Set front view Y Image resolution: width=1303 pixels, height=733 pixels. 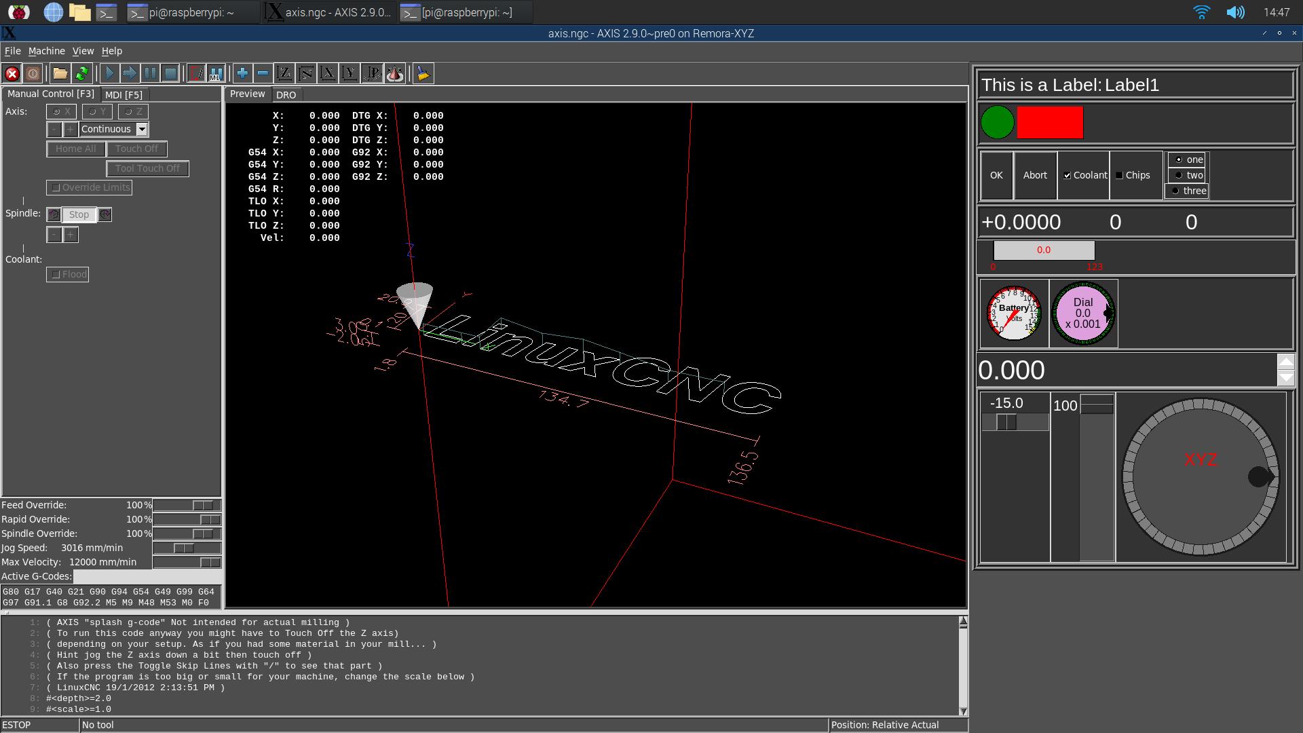pyautogui.click(x=350, y=73)
